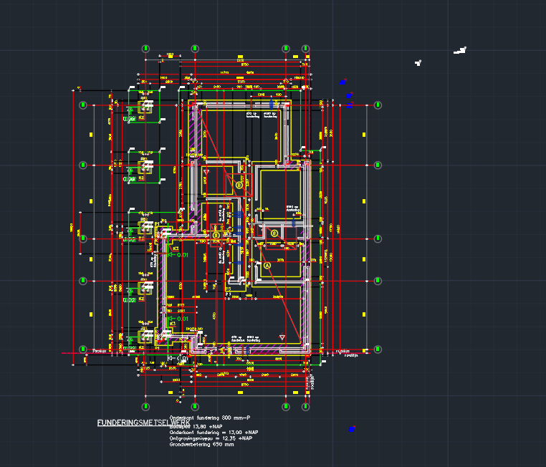This screenshot has width=546, height=467.
Task: Select the isolated blue marker at bottom right
Action: pos(351,429)
